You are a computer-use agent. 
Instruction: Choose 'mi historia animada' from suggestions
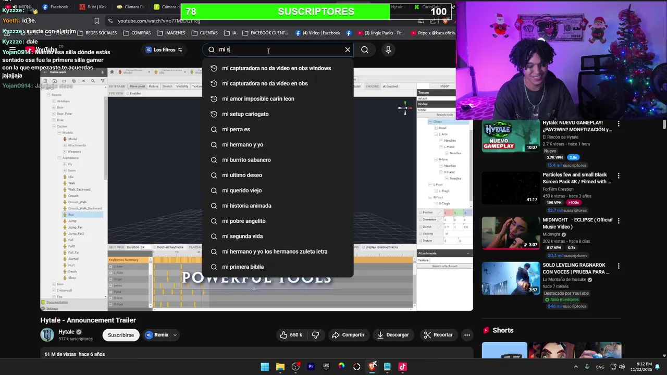click(278, 206)
